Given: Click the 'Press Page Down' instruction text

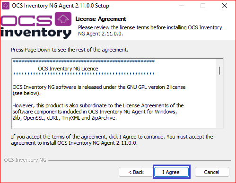Looking at the screenshot, I should coord(70,50).
